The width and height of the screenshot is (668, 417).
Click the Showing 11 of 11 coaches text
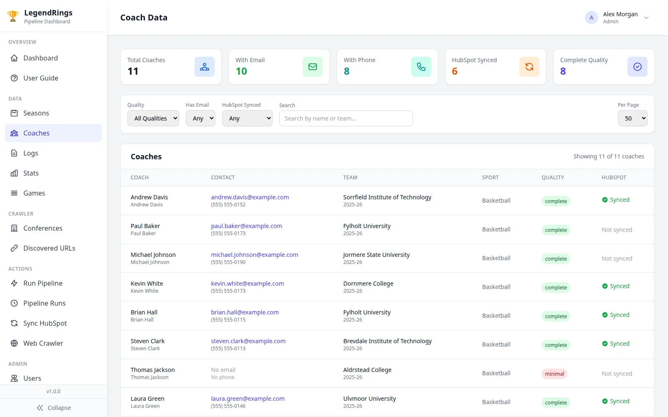[x=609, y=156]
